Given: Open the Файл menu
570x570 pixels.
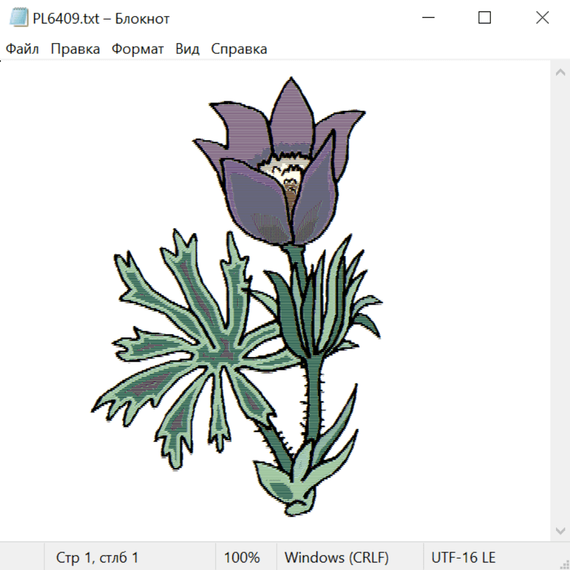Looking at the screenshot, I should pyautogui.click(x=22, y=49).
